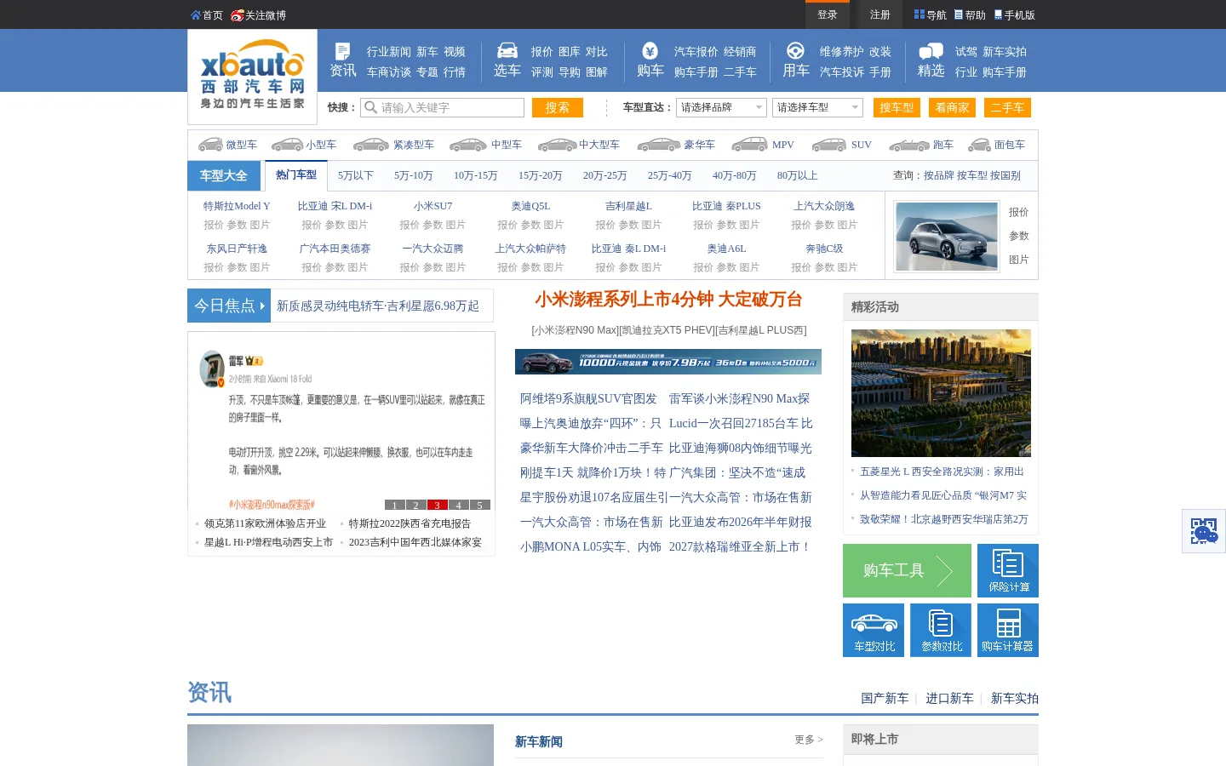
Task: Click the orange 搜索 button
Action: tap(558, 107)
